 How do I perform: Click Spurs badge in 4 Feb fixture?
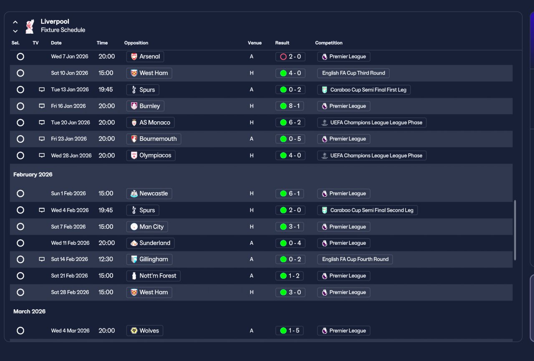(x=134, y=210)
